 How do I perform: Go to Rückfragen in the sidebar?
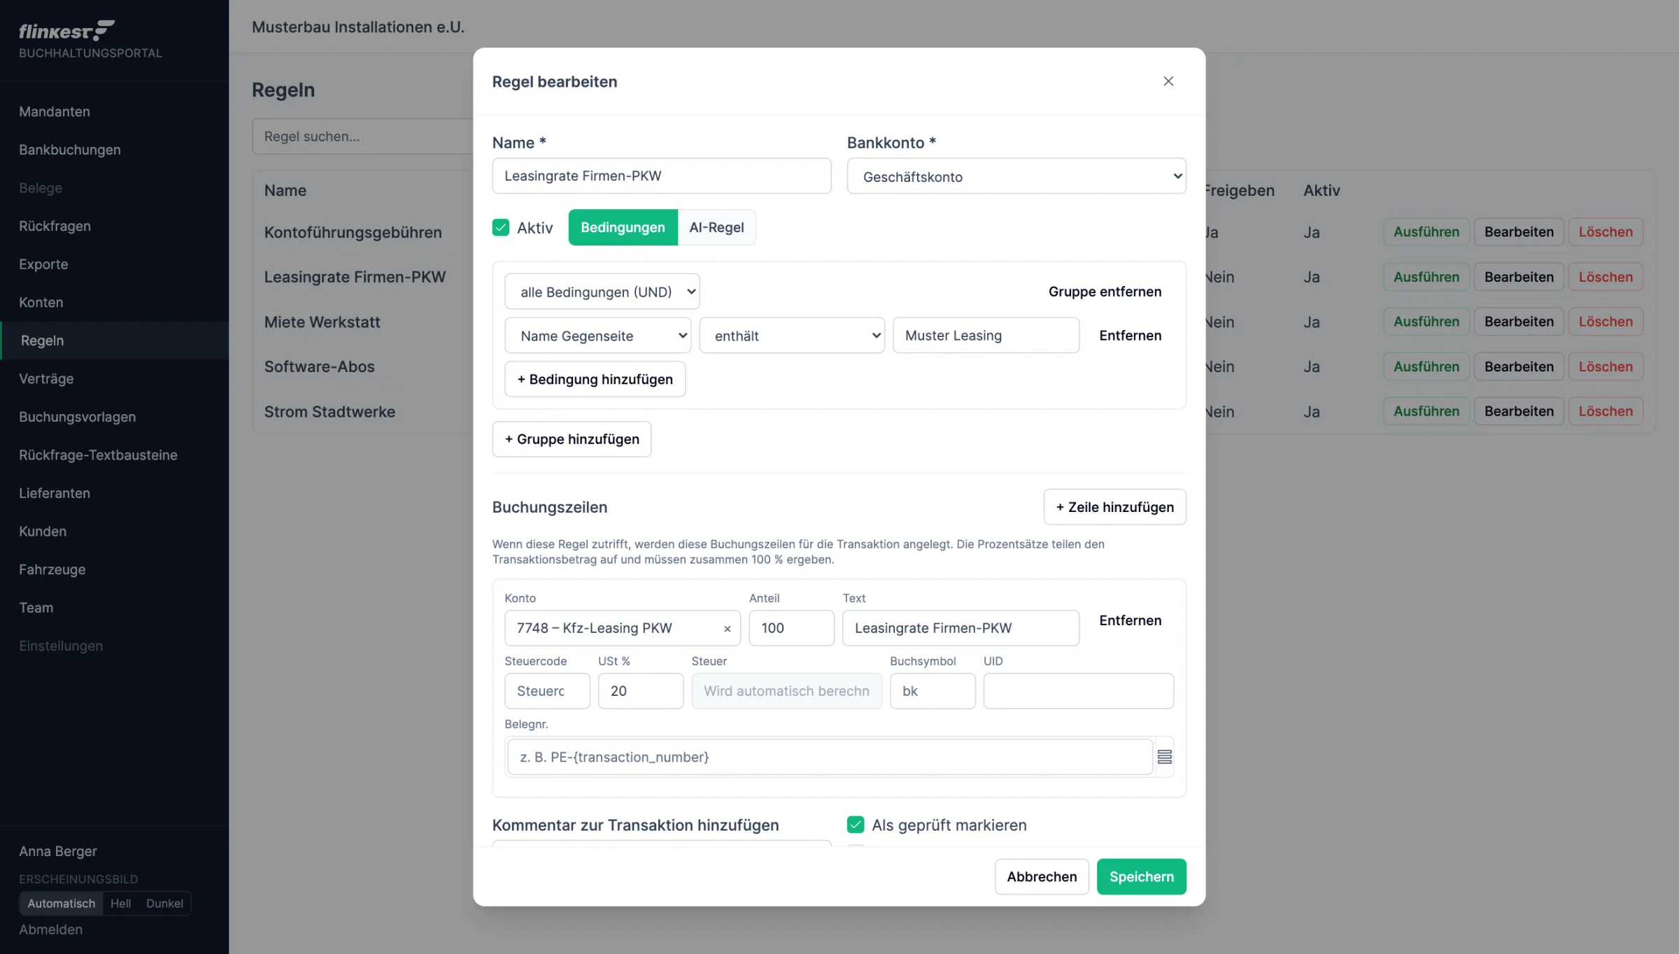[55, 226]
